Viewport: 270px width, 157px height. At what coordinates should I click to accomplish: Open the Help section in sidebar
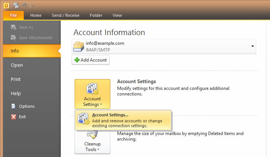16,94
